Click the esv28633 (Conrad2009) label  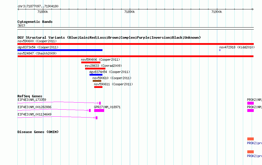point(103,66)
